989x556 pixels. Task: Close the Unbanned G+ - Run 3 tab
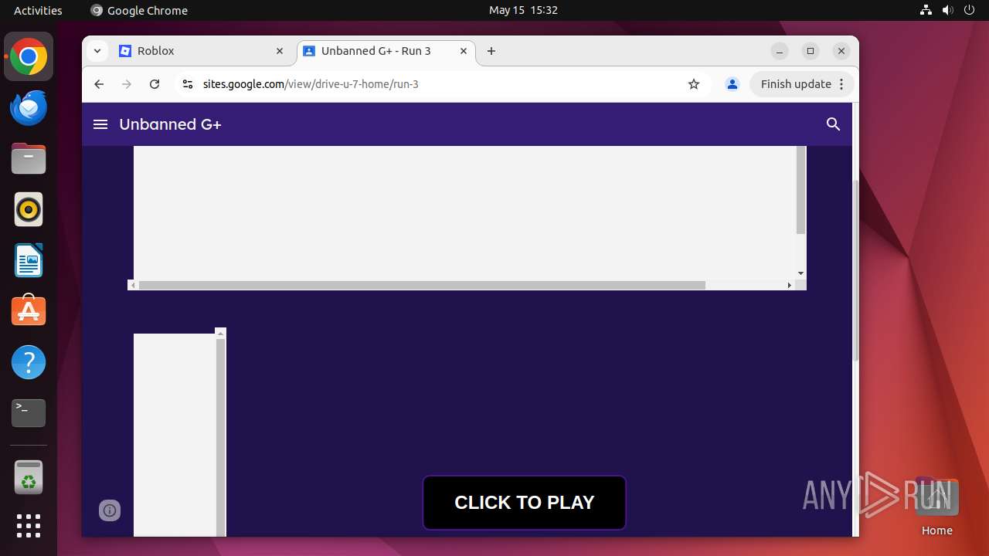point(464,51)
